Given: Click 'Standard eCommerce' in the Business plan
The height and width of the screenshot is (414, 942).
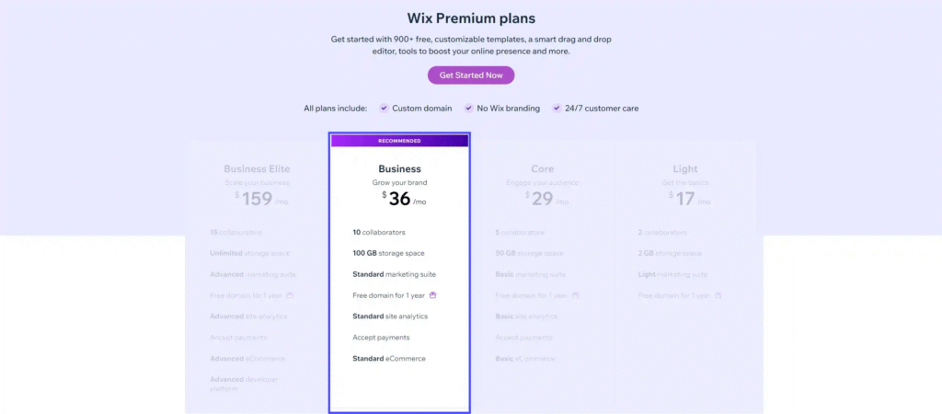Looking at the screenshot, I should coord(389,359).
